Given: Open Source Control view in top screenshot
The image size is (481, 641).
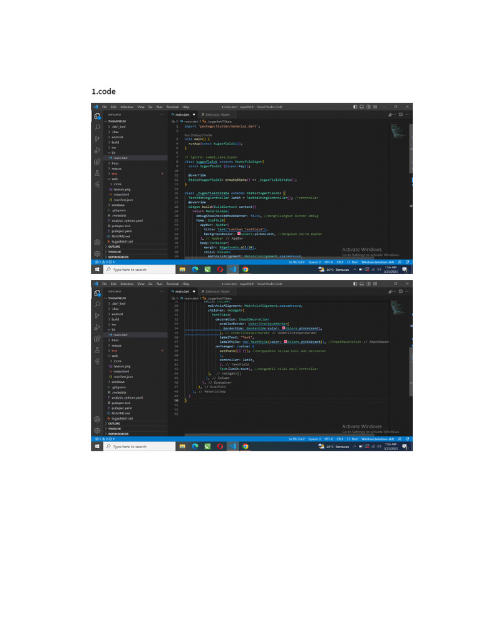Looking at the screenshot, I should 97,138.
